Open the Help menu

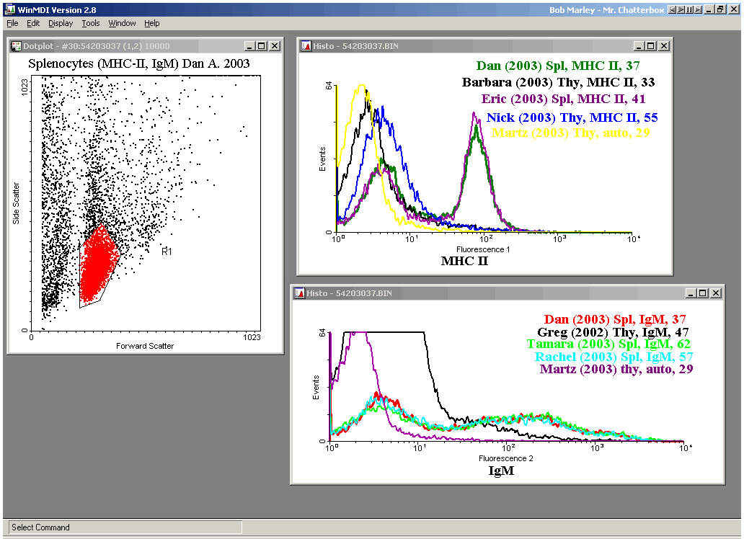click(151, 23)
